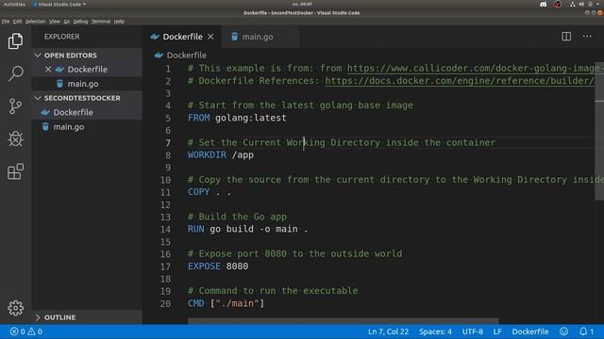Open the Selection menu
Viewport: 604px width, 339px height.
tap(36, 22)
